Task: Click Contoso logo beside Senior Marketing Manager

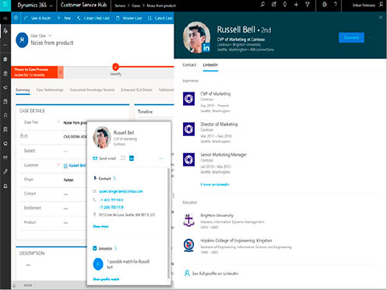Action: tap(189, 159)
